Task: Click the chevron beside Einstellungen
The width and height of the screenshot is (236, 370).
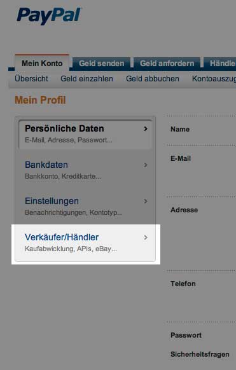Action: tap(146, 202)
